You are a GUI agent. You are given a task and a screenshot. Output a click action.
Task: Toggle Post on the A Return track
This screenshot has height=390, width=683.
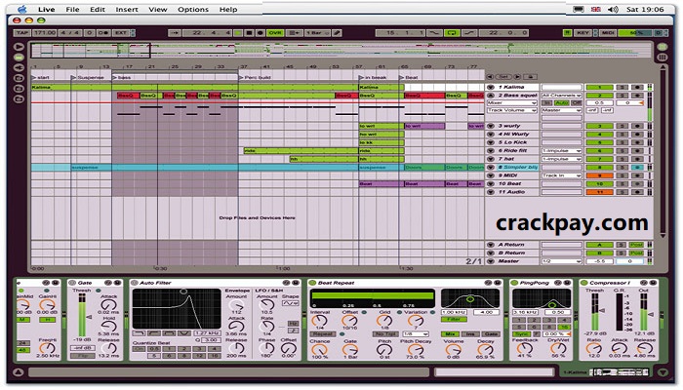point(636,245)
